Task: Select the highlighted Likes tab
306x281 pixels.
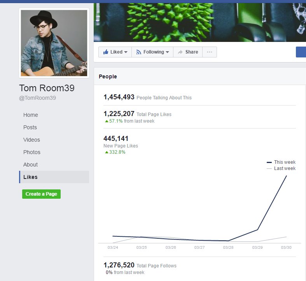Action: (x=54, y=177)
